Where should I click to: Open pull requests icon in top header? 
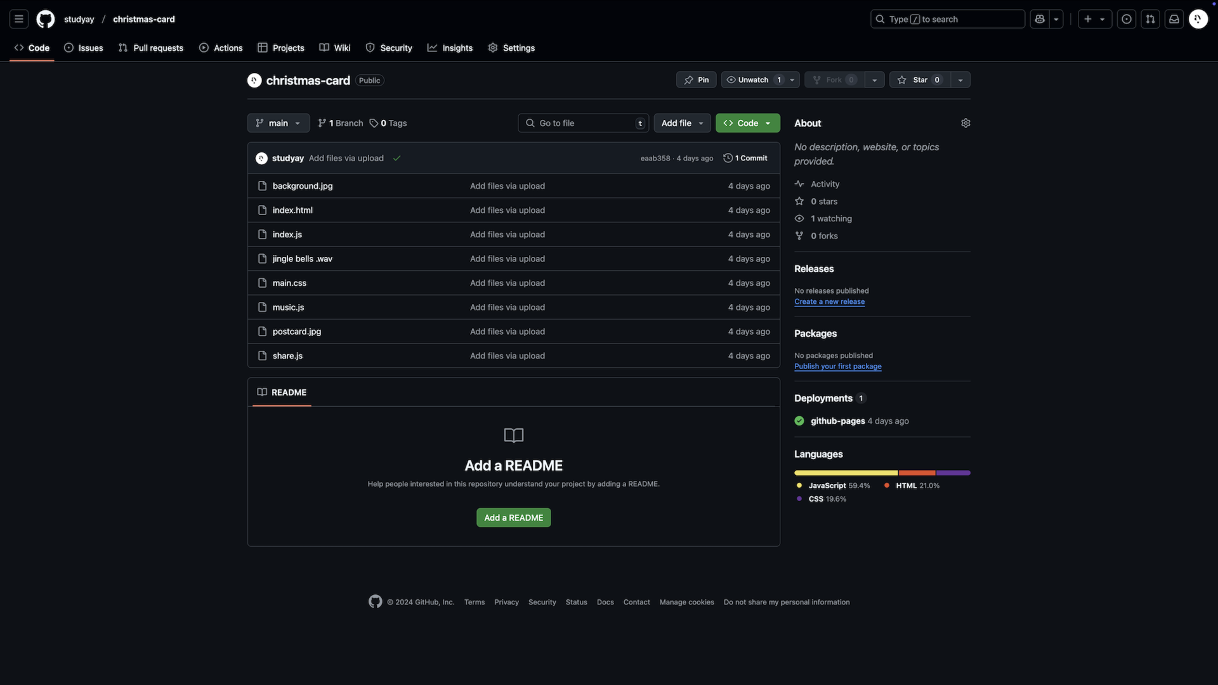point(1150,19)
